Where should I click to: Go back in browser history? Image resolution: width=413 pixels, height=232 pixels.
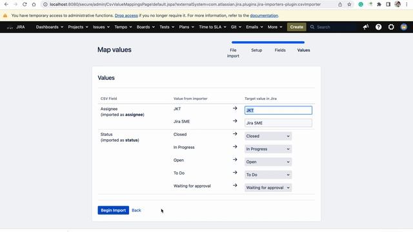pos(6,5)
